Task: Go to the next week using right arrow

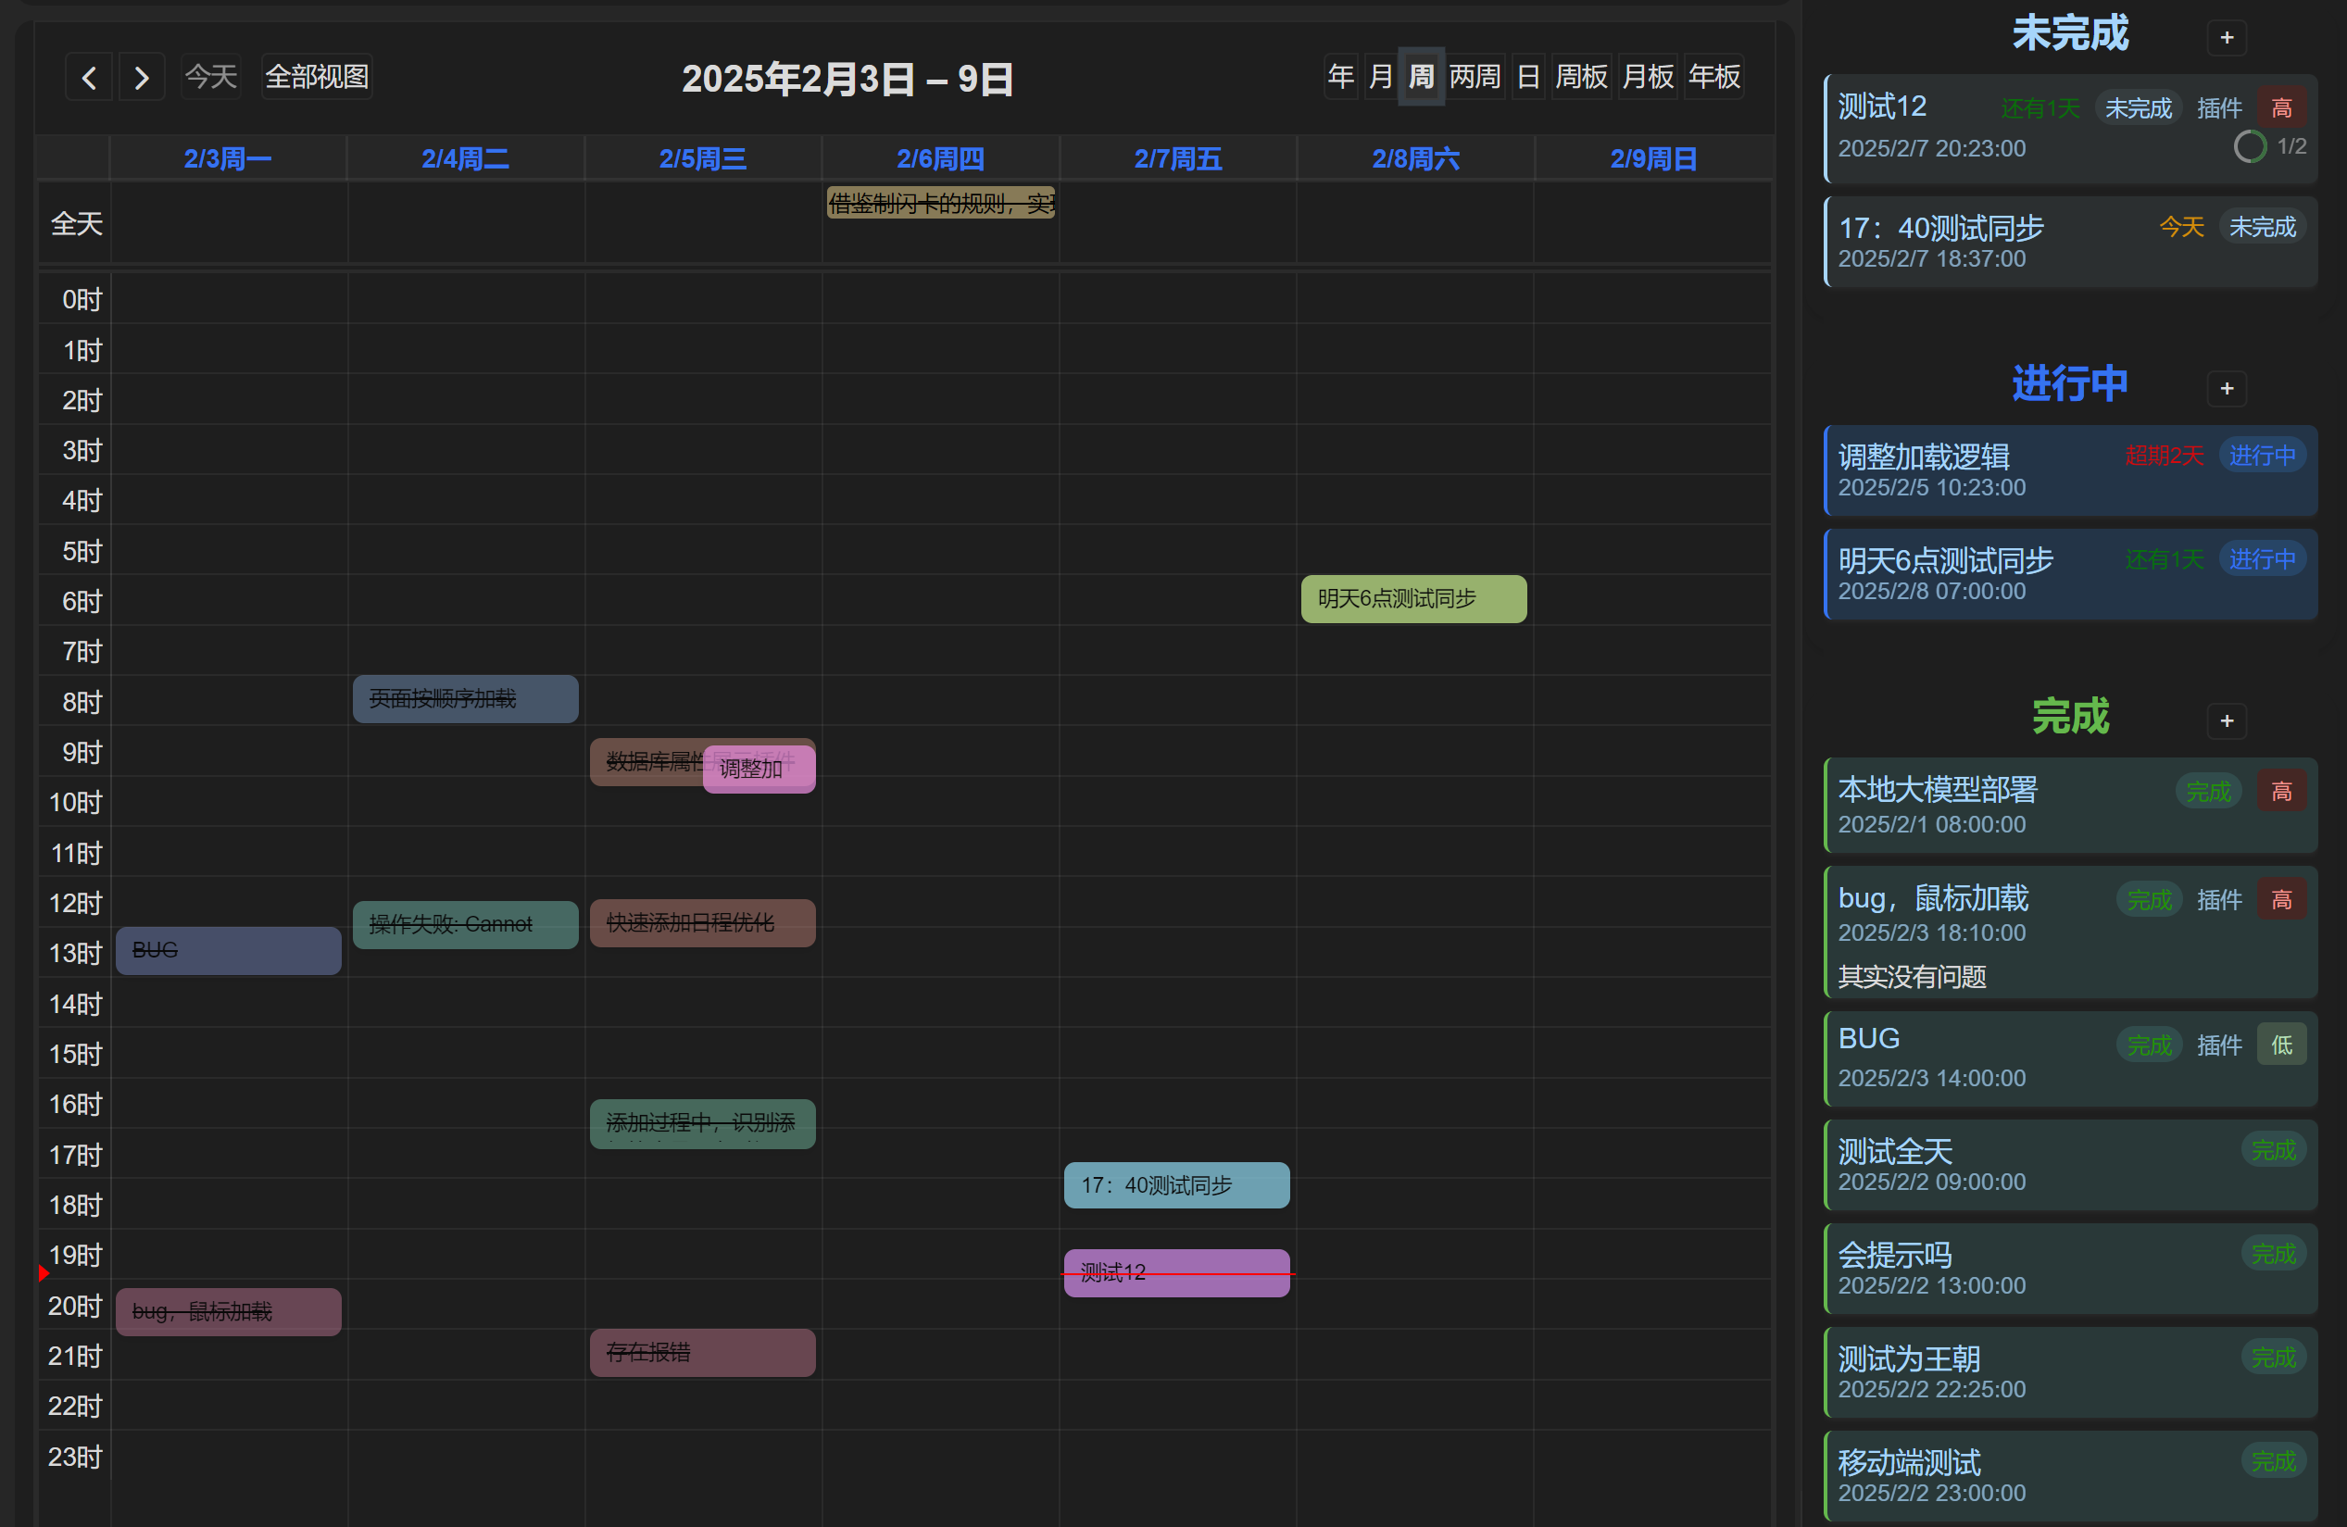Action: (x=142, y=77)
